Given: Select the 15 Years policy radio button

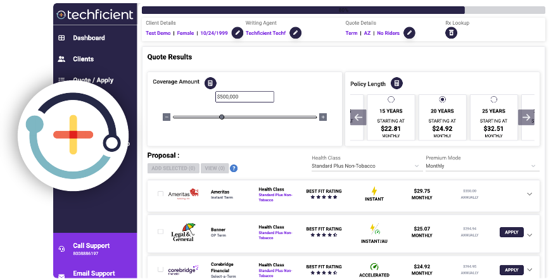Looking at the screenshot, I should click(x=391, y=100).
